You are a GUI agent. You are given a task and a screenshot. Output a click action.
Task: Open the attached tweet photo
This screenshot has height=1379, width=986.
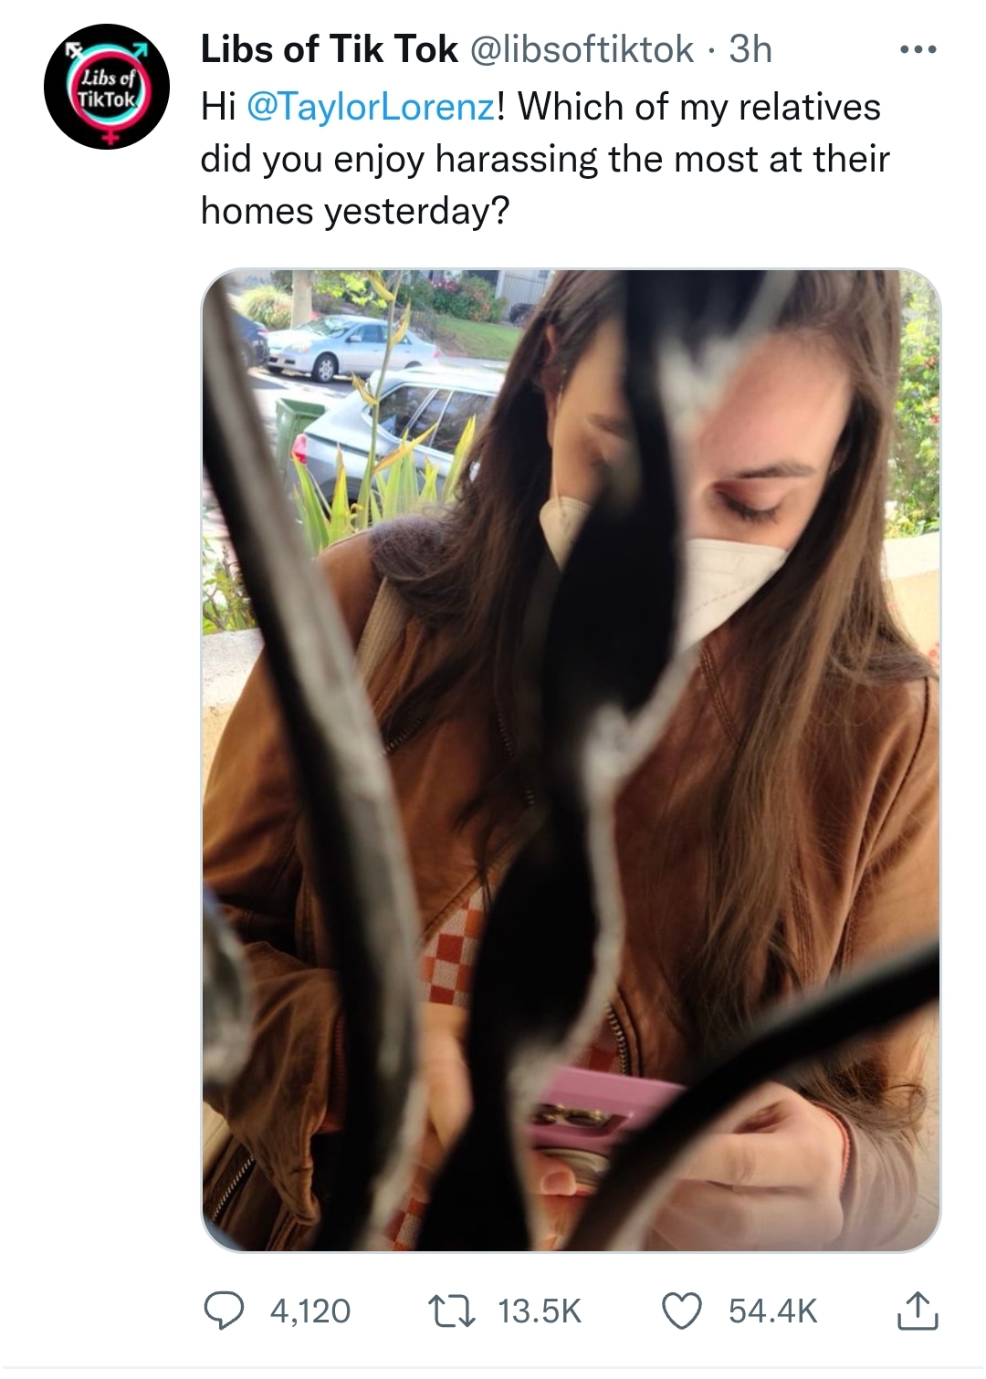[571, 759]
